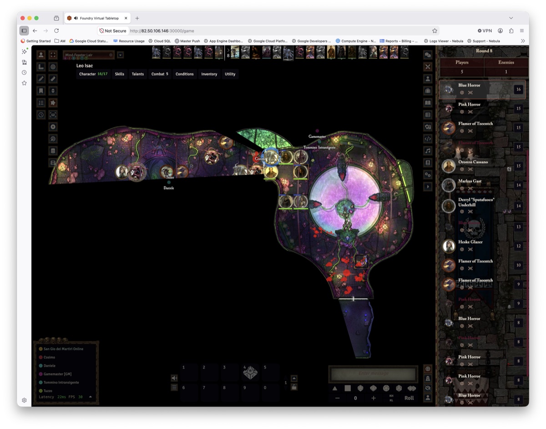This screenshot has height=429, width=546.
Task: Open the Combat Encounters sidebar tab
Action: click(x=428, y=66)
